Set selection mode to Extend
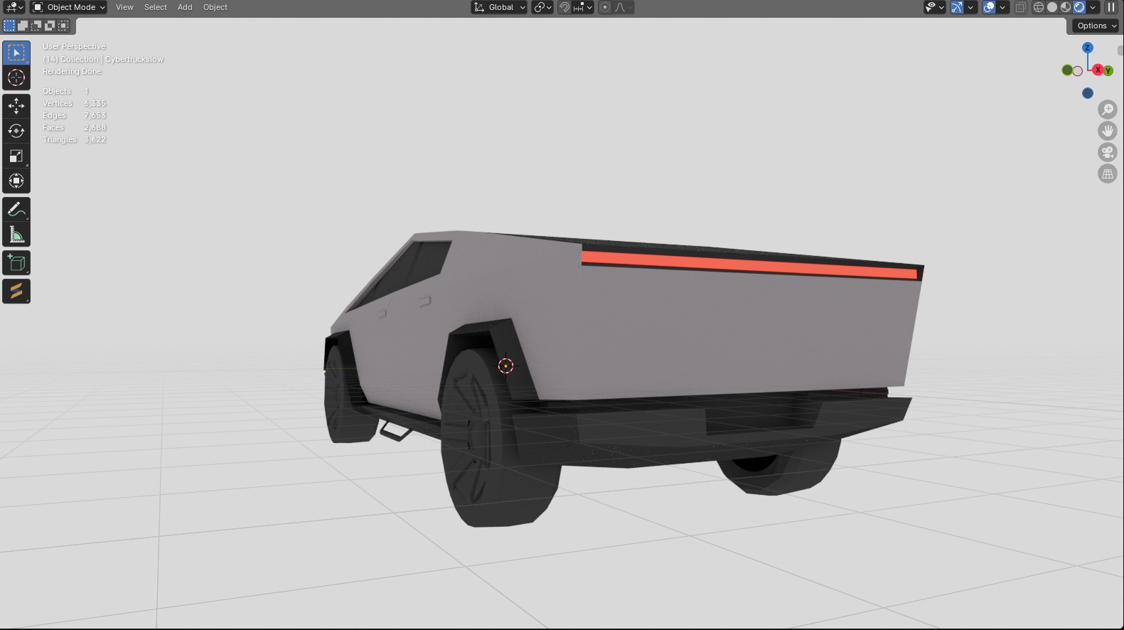Image resolution: width=1124 pixels, height=630 pixels. [23, 26]
